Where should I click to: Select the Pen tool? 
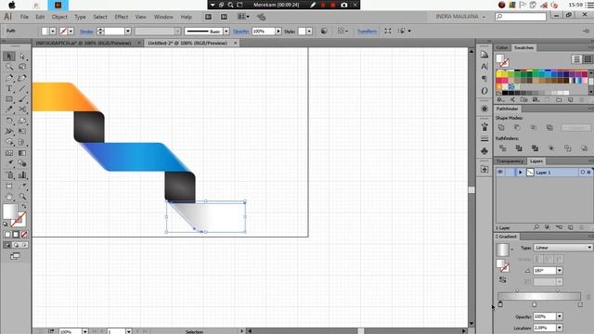(x=9, y=78)
